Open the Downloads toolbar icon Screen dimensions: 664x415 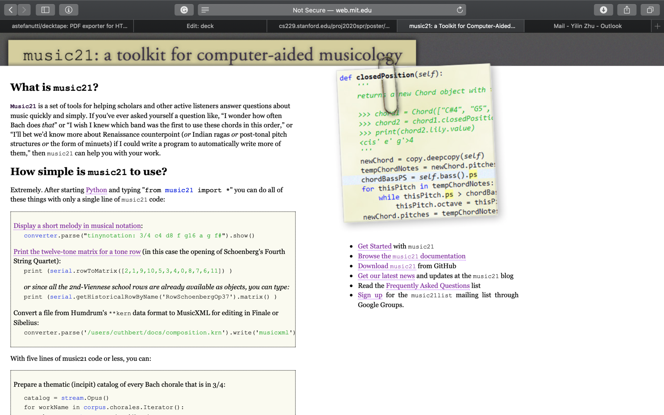[x=603, y=10]
